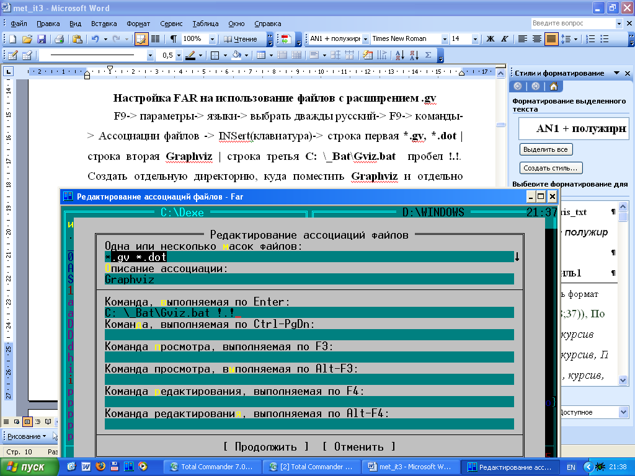Switch to Total Commander 7.0 taskbar button
Viewport: 635px width, 476px height.
(211, 467)
